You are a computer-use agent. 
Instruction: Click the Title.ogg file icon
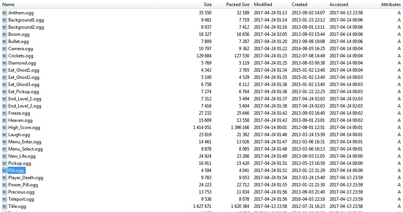(5, 206)
